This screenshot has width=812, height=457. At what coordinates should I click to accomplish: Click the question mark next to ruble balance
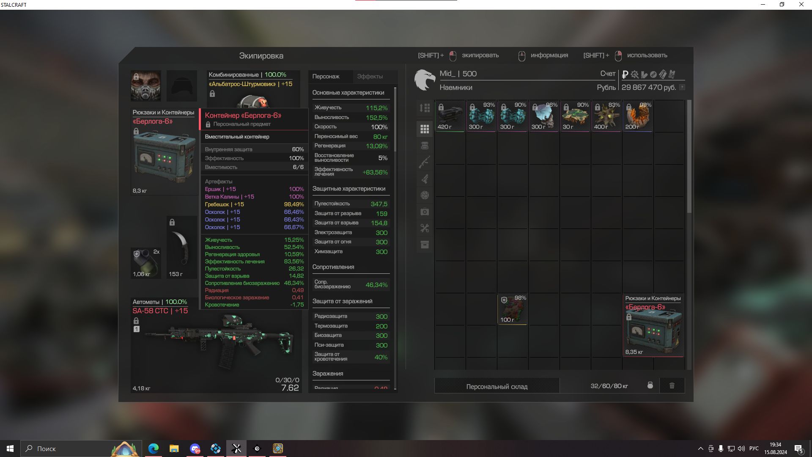pos(682,87)
